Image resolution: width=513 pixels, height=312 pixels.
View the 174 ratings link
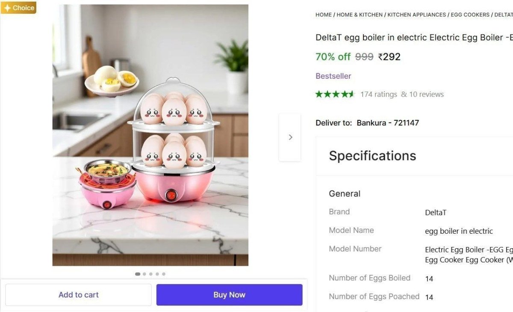click(379, 94)
